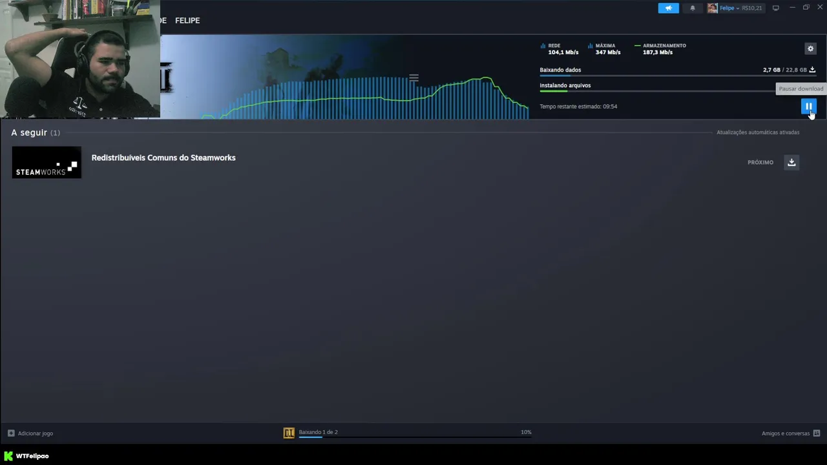The image size is (827, 465).
Task: Click the download arrow beside 22,8 GB
Action: (812, 70)
